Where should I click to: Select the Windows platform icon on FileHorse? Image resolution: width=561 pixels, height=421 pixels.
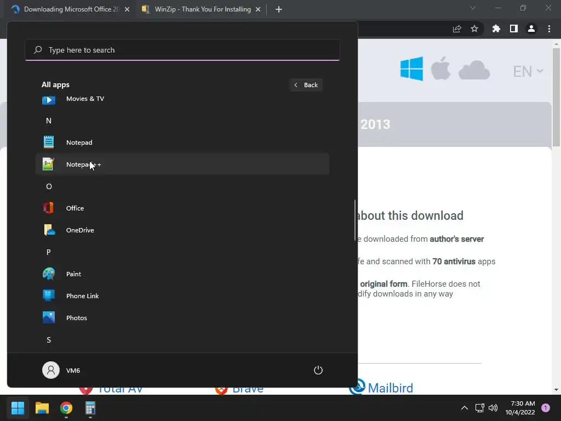pyautogui.click(x=411, y=69)
